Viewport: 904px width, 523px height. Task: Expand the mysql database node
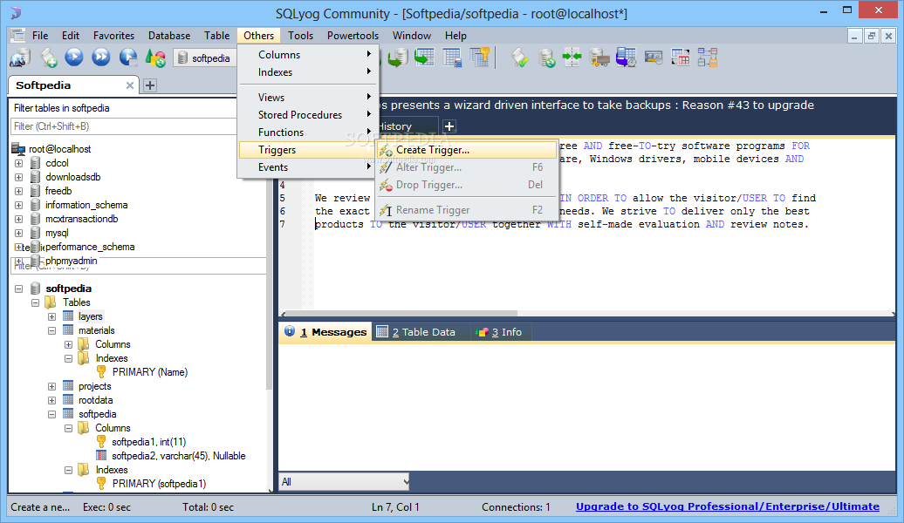tap(18, 233)
